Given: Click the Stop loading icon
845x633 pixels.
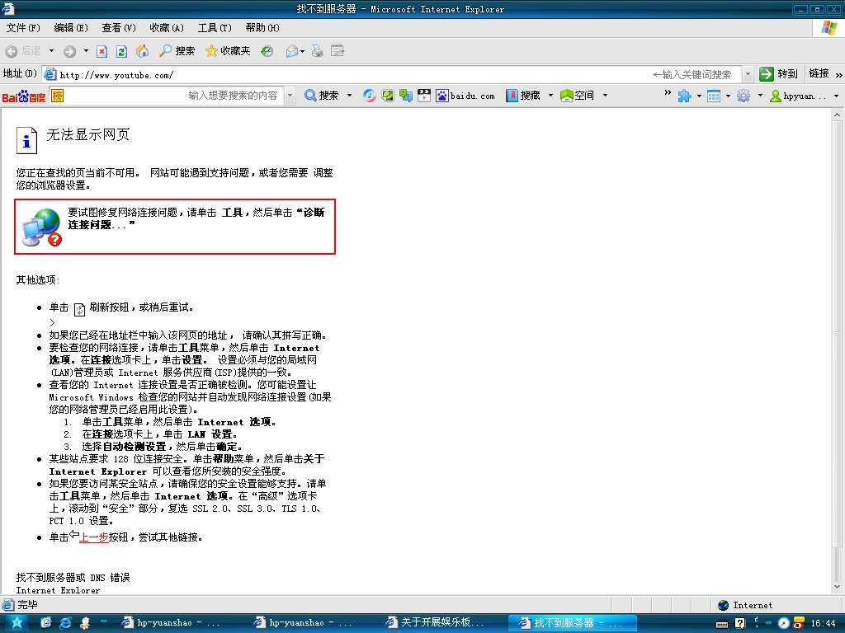Looking at the screenshot, I should coord(102,51).
